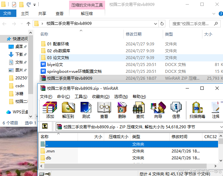The width and height of the screenshot is (223, 176).
Task: Select the .mvn folder in WinRAR
Action: click(47, 151)
